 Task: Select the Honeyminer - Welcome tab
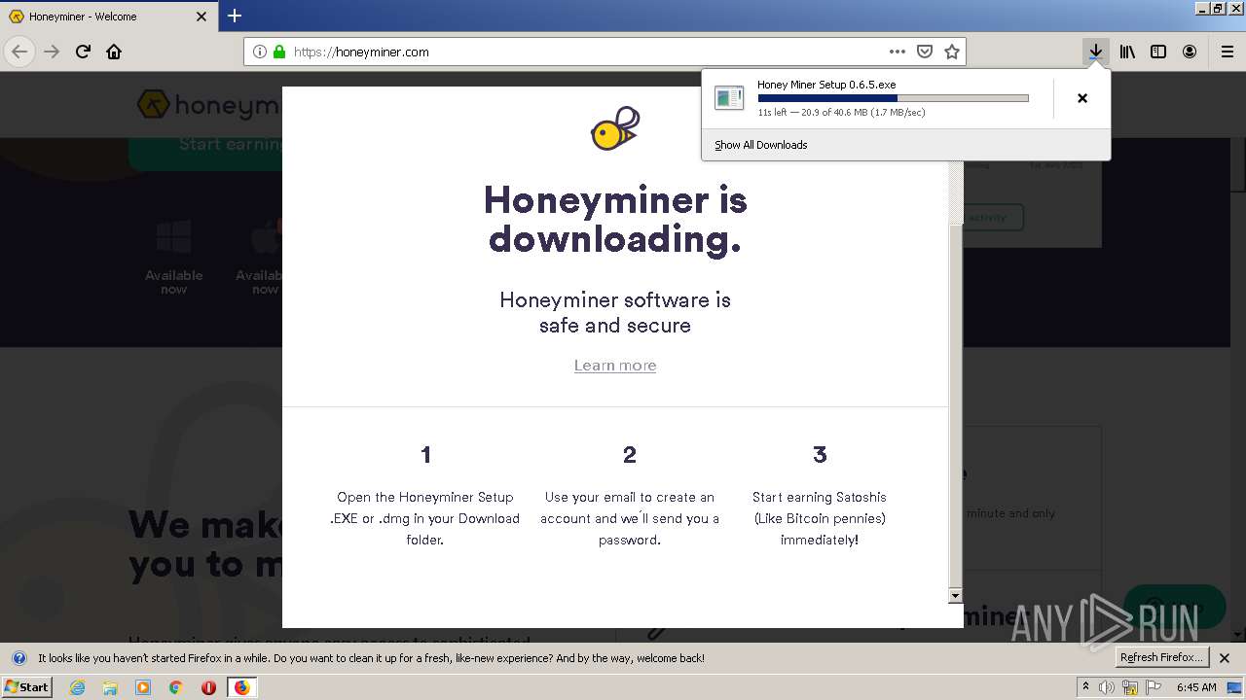coord(108,17)
